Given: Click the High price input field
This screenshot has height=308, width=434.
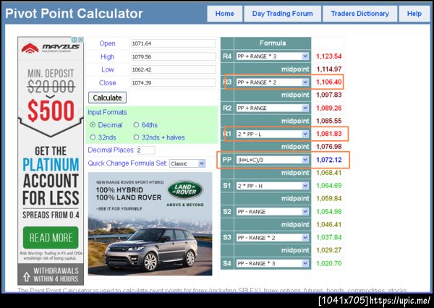Looking at the screenshot, I should pos(174,56).
